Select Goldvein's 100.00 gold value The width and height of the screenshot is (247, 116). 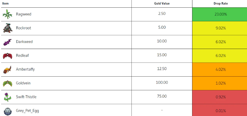162,82
